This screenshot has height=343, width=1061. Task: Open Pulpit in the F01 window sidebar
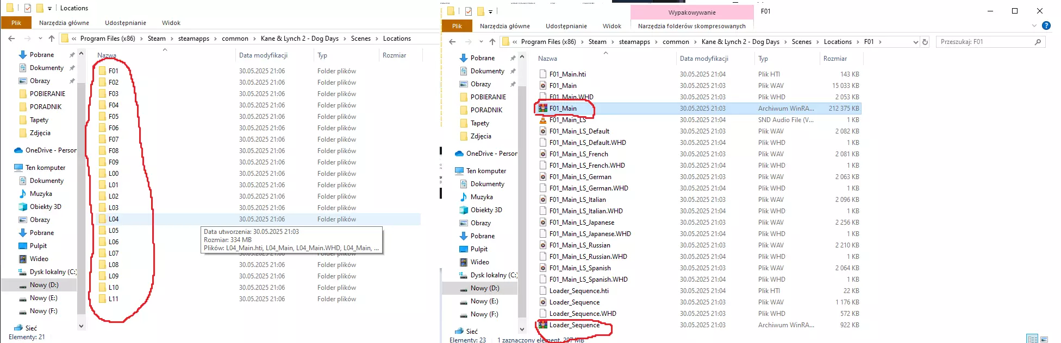click(x=474, y=249)
